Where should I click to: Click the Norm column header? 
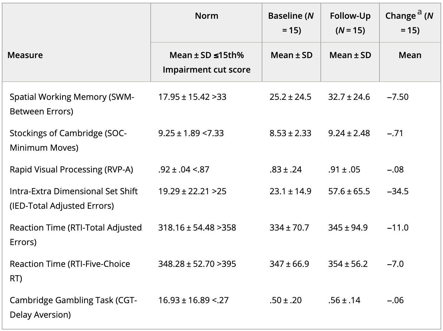[206, 16]
